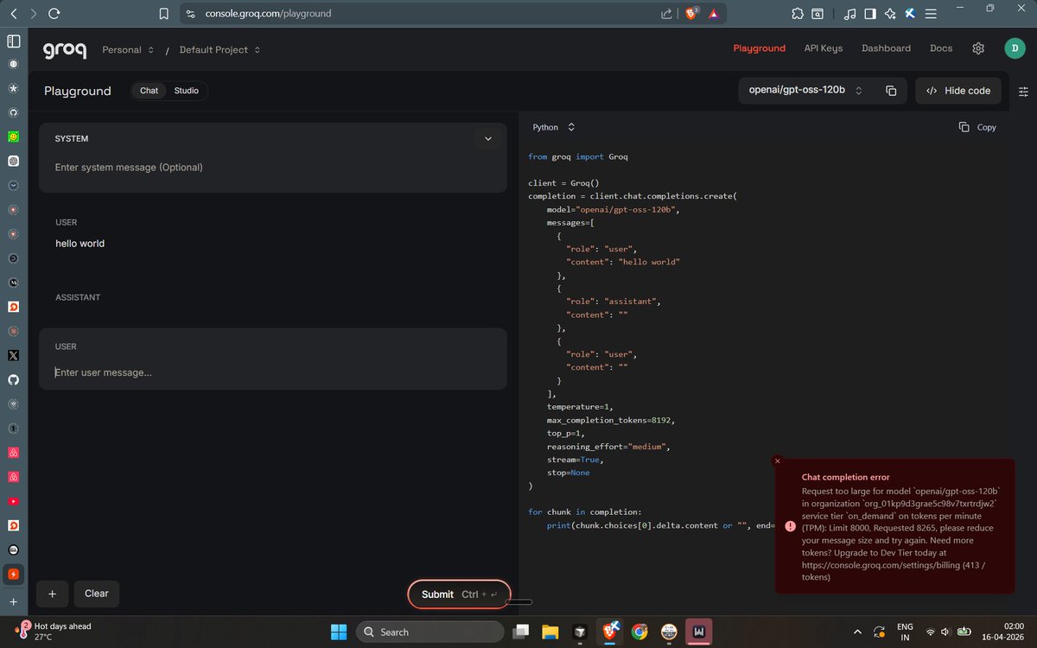The width and height of the screenshot is (1037, 648).
Task: Open the Default Project switcher
Action: click(x=219, y=50)
